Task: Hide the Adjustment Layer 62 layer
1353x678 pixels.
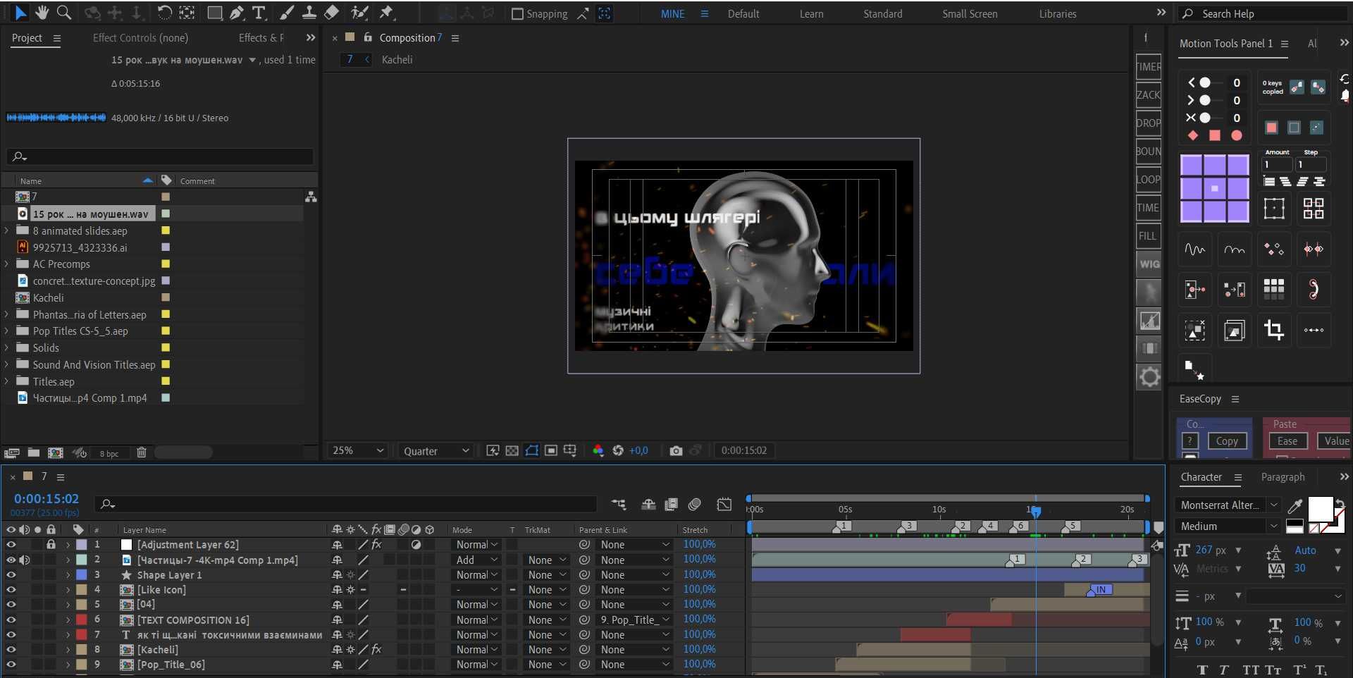Action: 11,544
